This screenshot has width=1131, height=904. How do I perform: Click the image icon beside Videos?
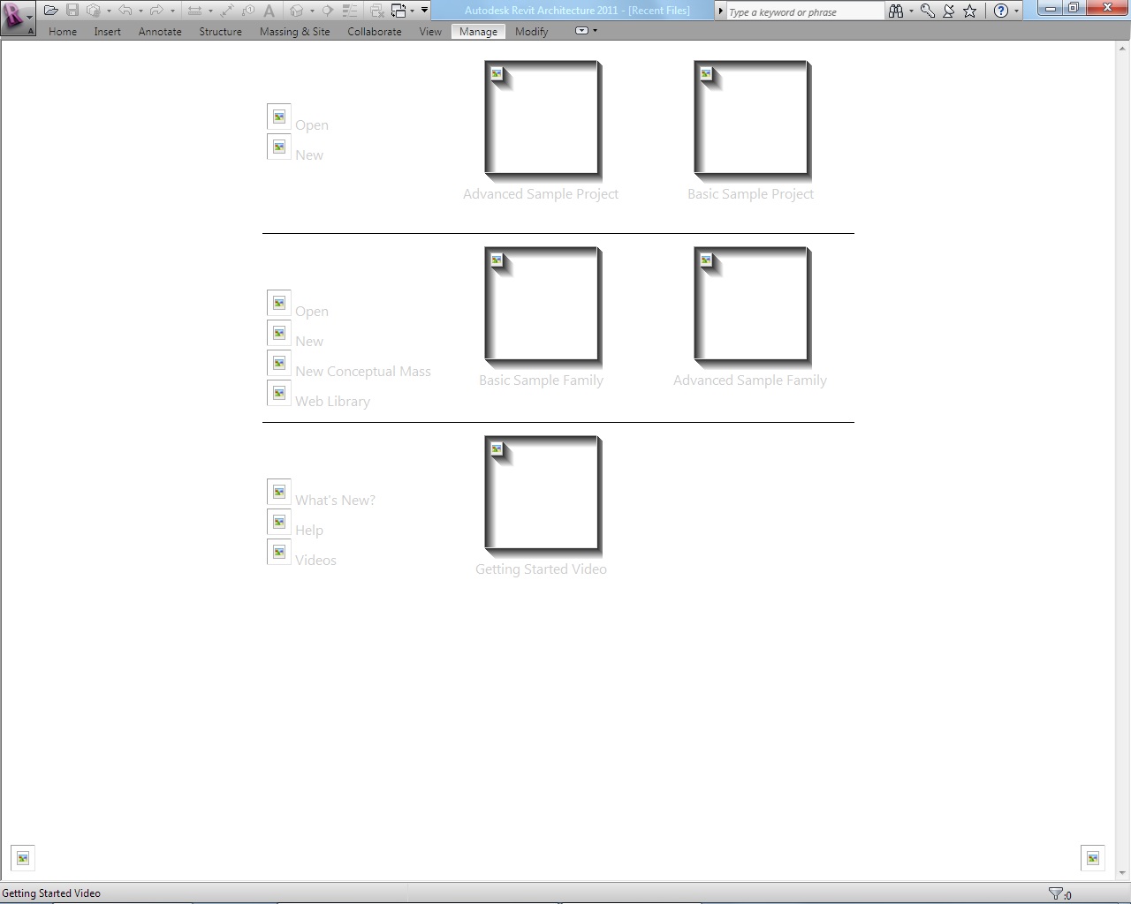coord(279,552)
